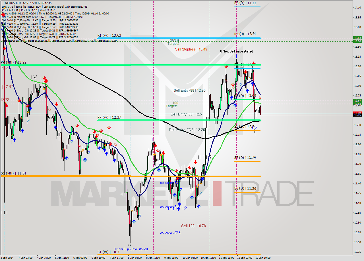The height and width of the screenshot is (261, 364).
Task: Click the green 13.63 price tag
Action: point(357,38)
